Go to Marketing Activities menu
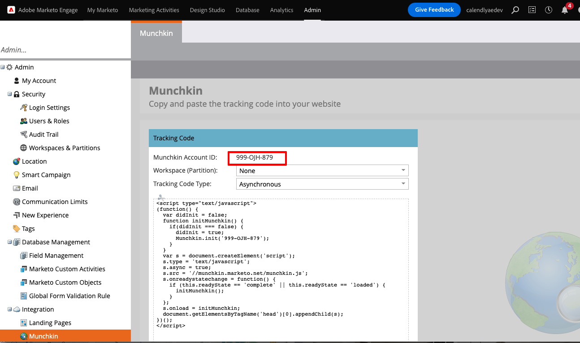 click(154, 10)
